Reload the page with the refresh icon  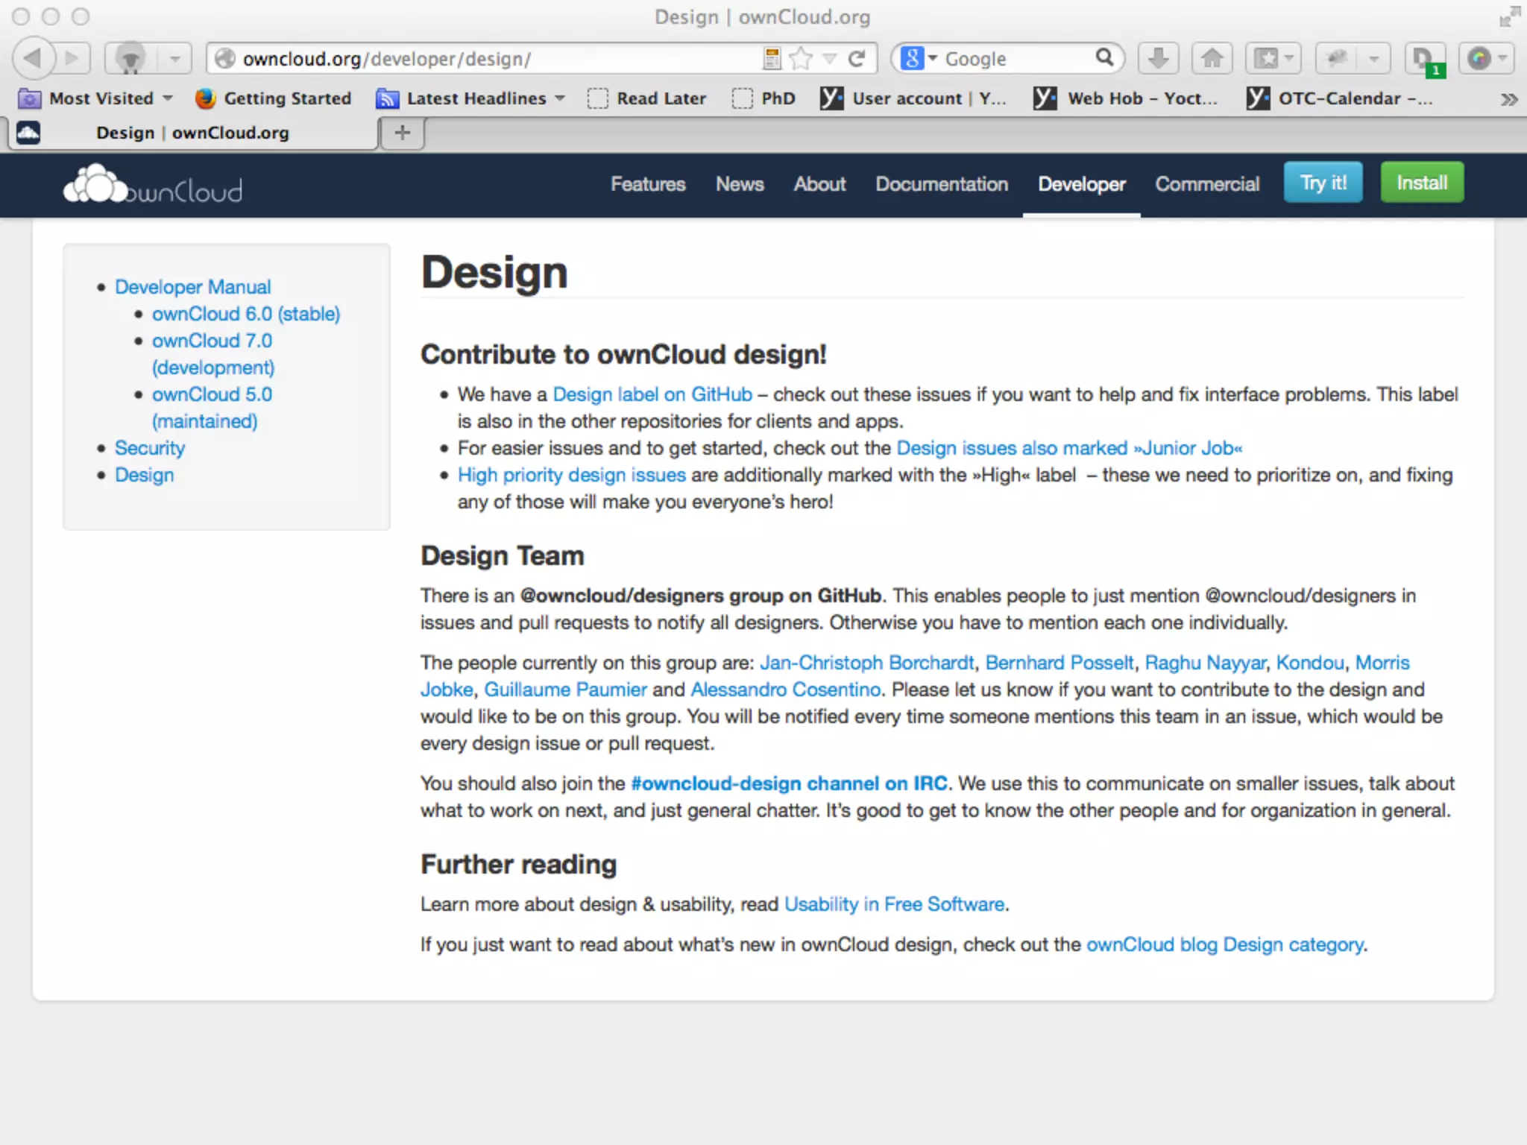click(x=857, y=58)
